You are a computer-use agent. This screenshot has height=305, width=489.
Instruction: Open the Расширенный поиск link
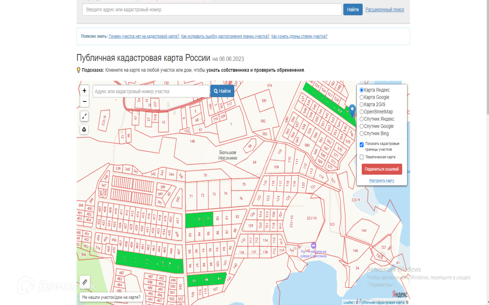coord(385,10)
